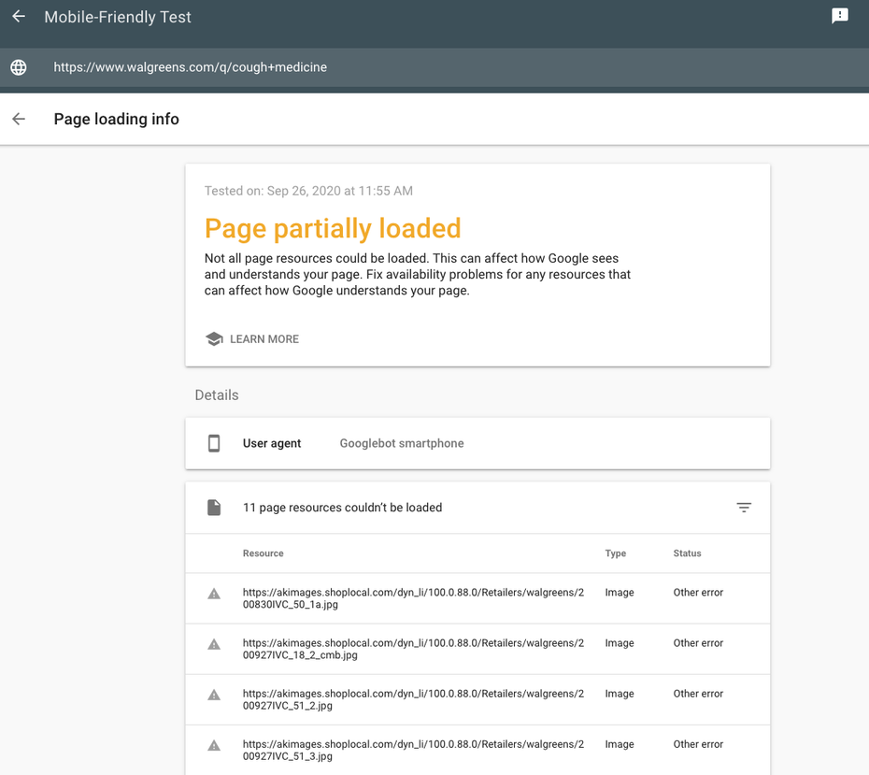Screen dimensions: 869x775
Task: Click the Resource column header
Action: tap(263, 553)
